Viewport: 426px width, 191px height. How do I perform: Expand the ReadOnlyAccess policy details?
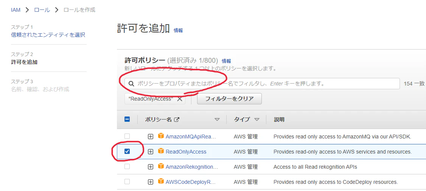click(x=151, y=152)
